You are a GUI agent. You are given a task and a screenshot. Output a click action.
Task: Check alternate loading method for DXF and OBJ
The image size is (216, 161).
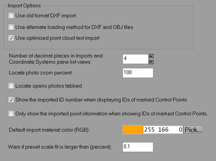(x=11, y=27)
